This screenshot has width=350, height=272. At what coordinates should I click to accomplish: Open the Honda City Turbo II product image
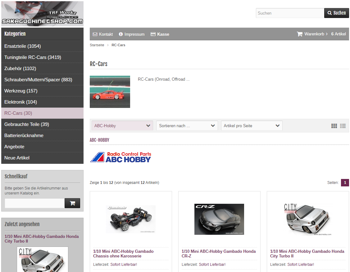(x=307, y=219)
